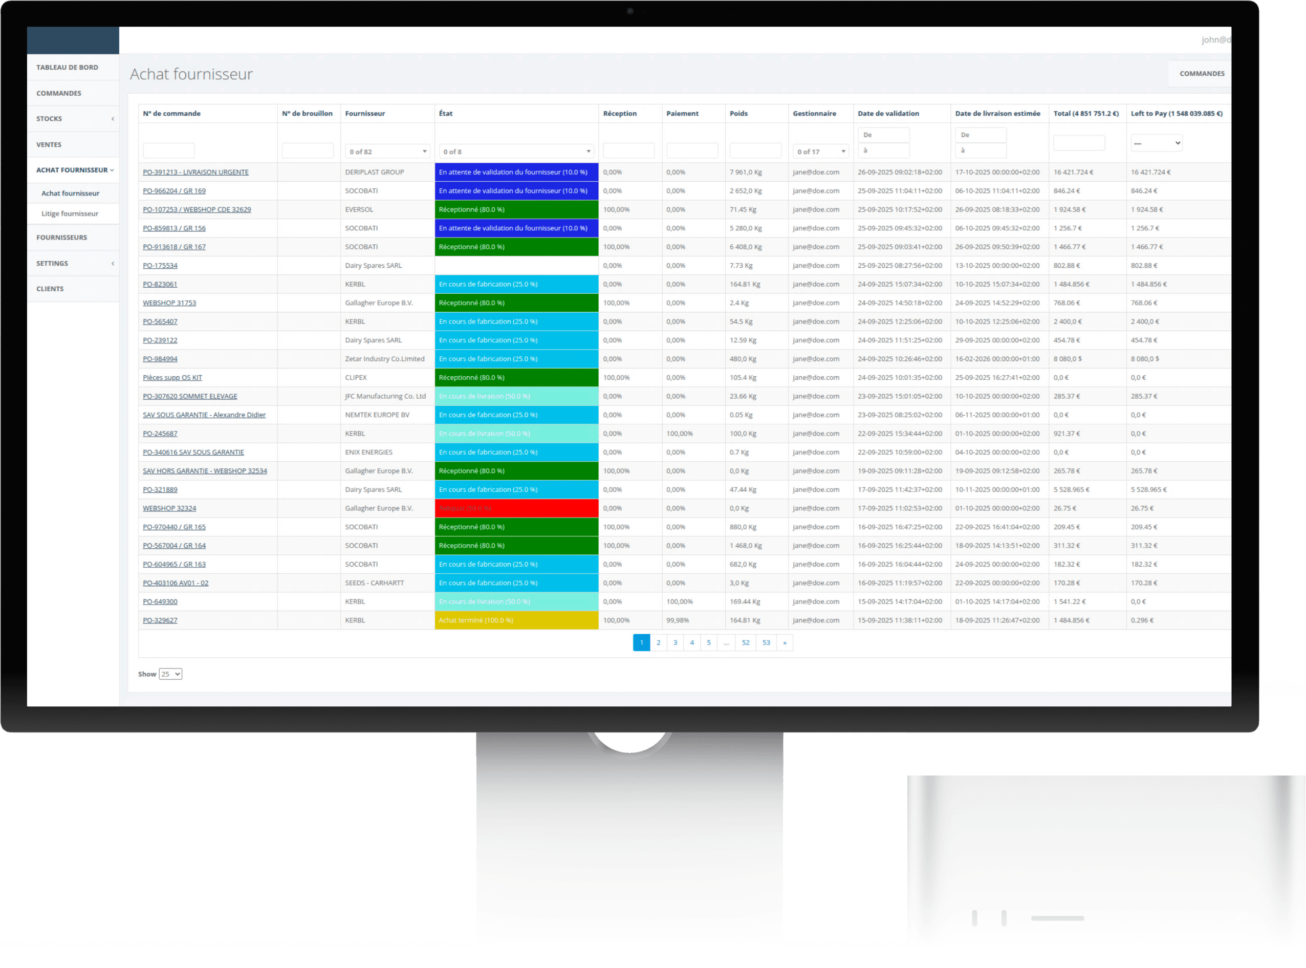This screenshot has height=968, width=1306.
Task: Click the Commandes button at the top right
Action: point(1201,74)
